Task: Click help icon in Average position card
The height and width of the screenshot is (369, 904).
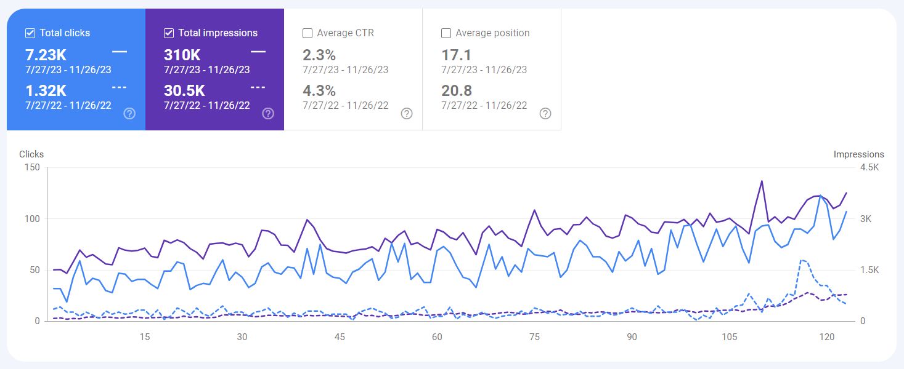Action: click(545, 113)
